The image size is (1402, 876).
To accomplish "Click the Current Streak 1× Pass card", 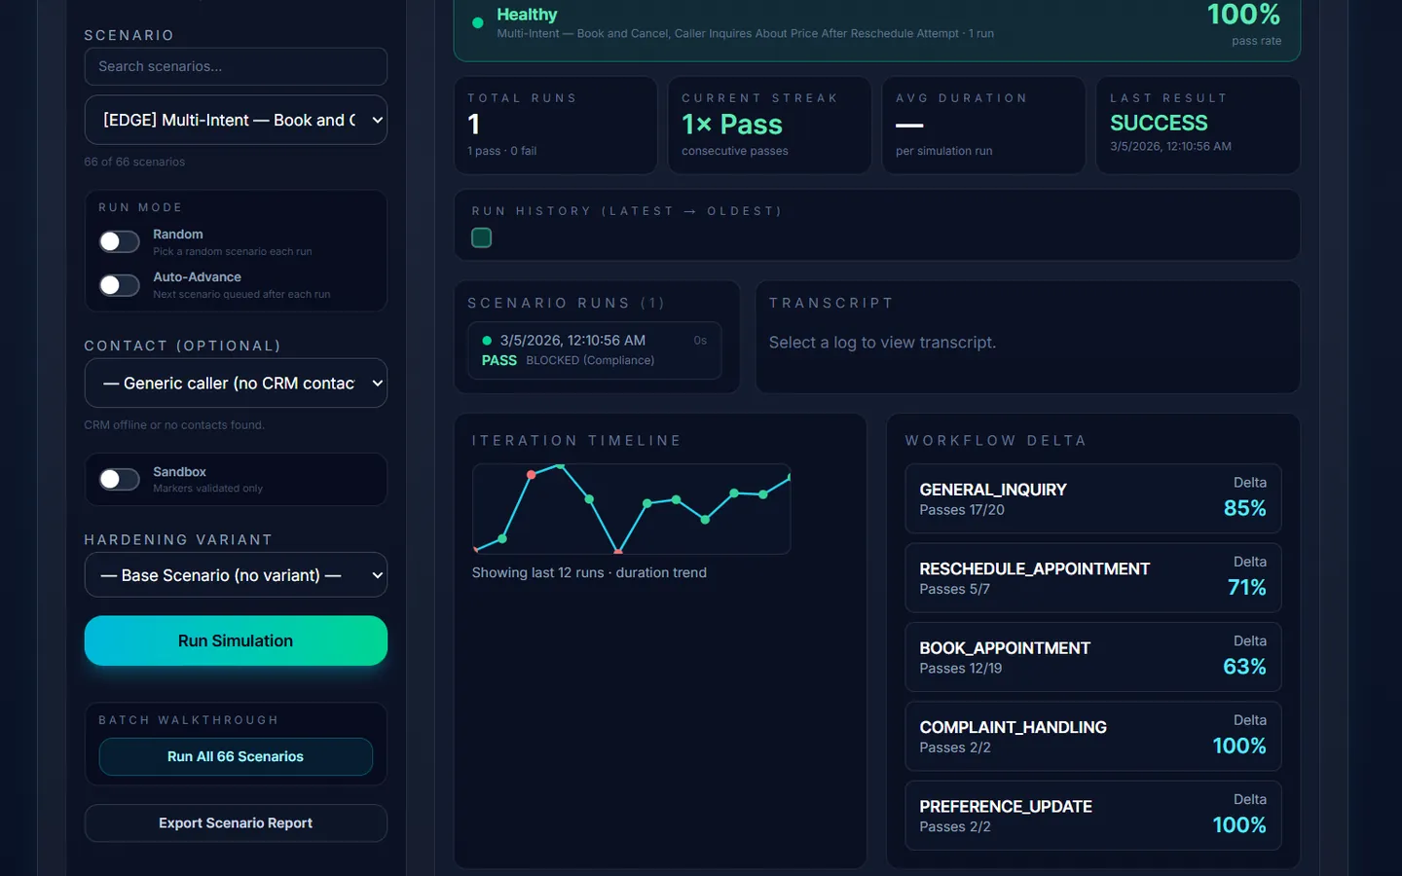I will (x=769, y=126).
